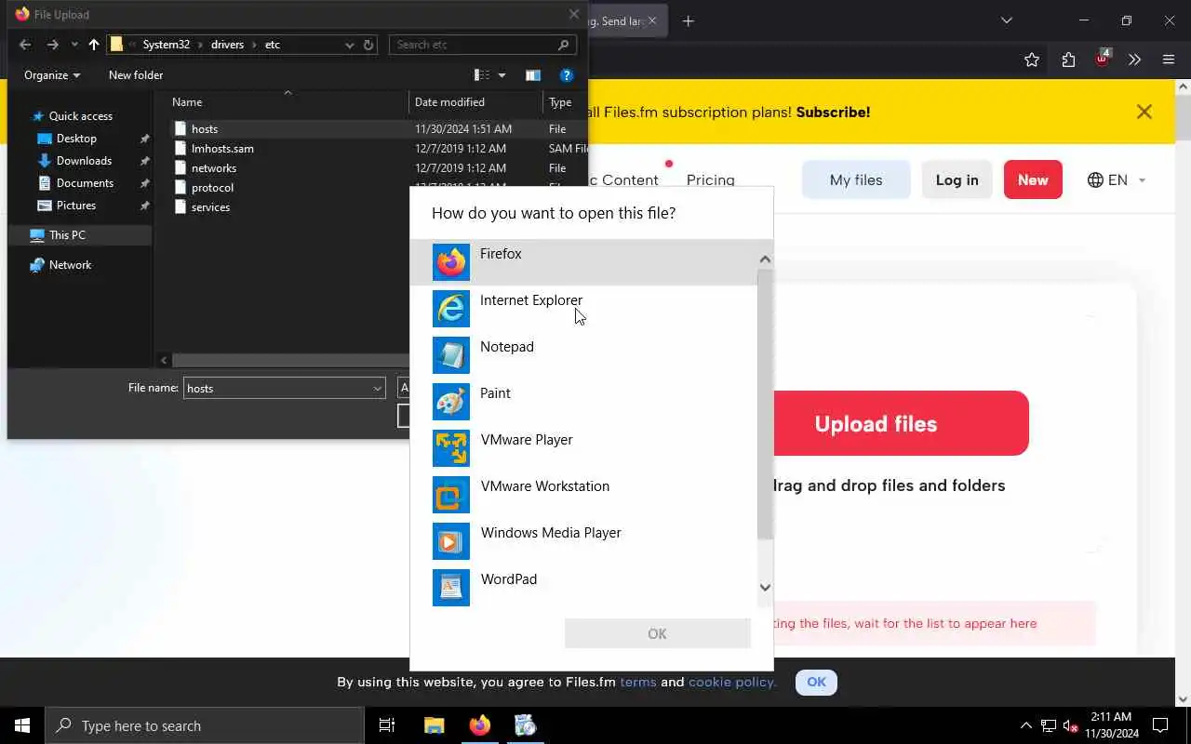Bookmark this page star icon
Screen dimensions: 1191x744
click(1032, 60)
